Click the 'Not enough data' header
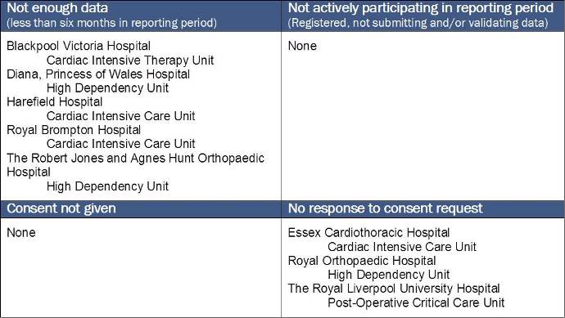 pyautogui.click(x=57, y=8)
